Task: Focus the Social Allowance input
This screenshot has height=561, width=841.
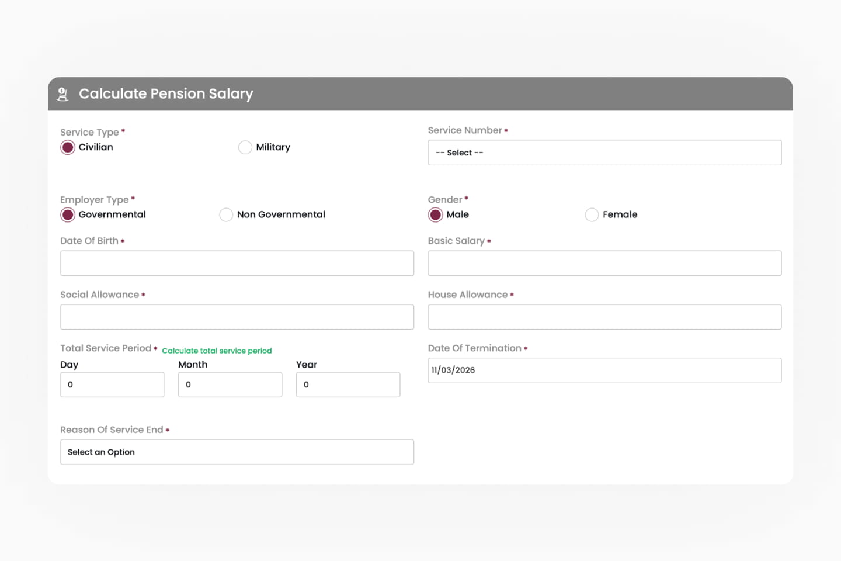Action: coord(237,317)
